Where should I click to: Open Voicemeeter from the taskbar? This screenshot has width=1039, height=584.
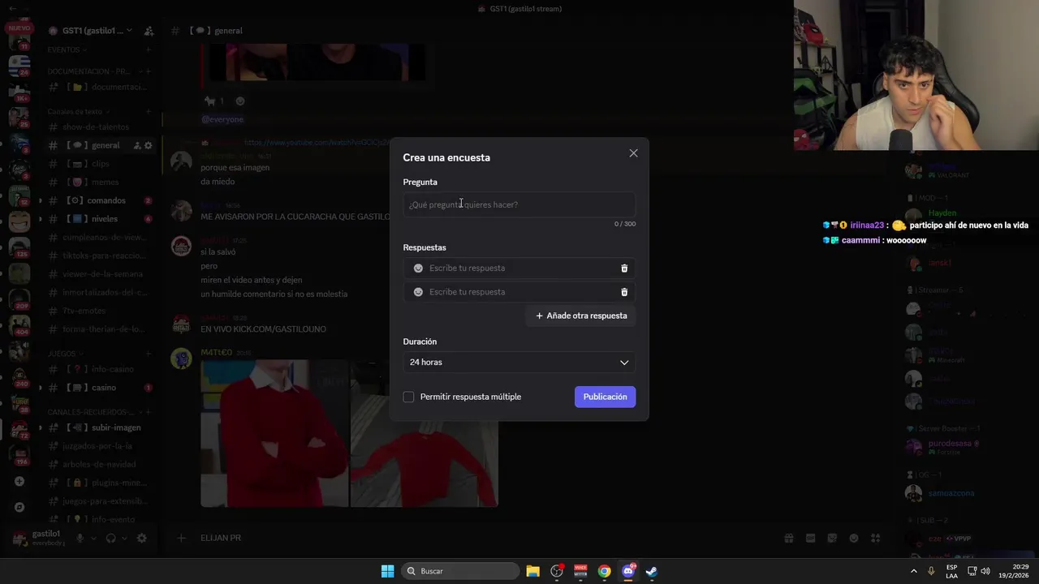(580, 571)
